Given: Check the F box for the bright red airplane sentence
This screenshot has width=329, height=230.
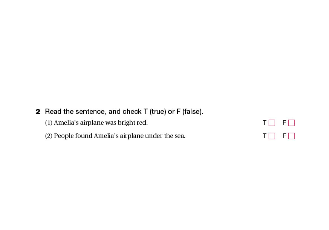Looking at the screenshot, I should click(x=291, y=123).
